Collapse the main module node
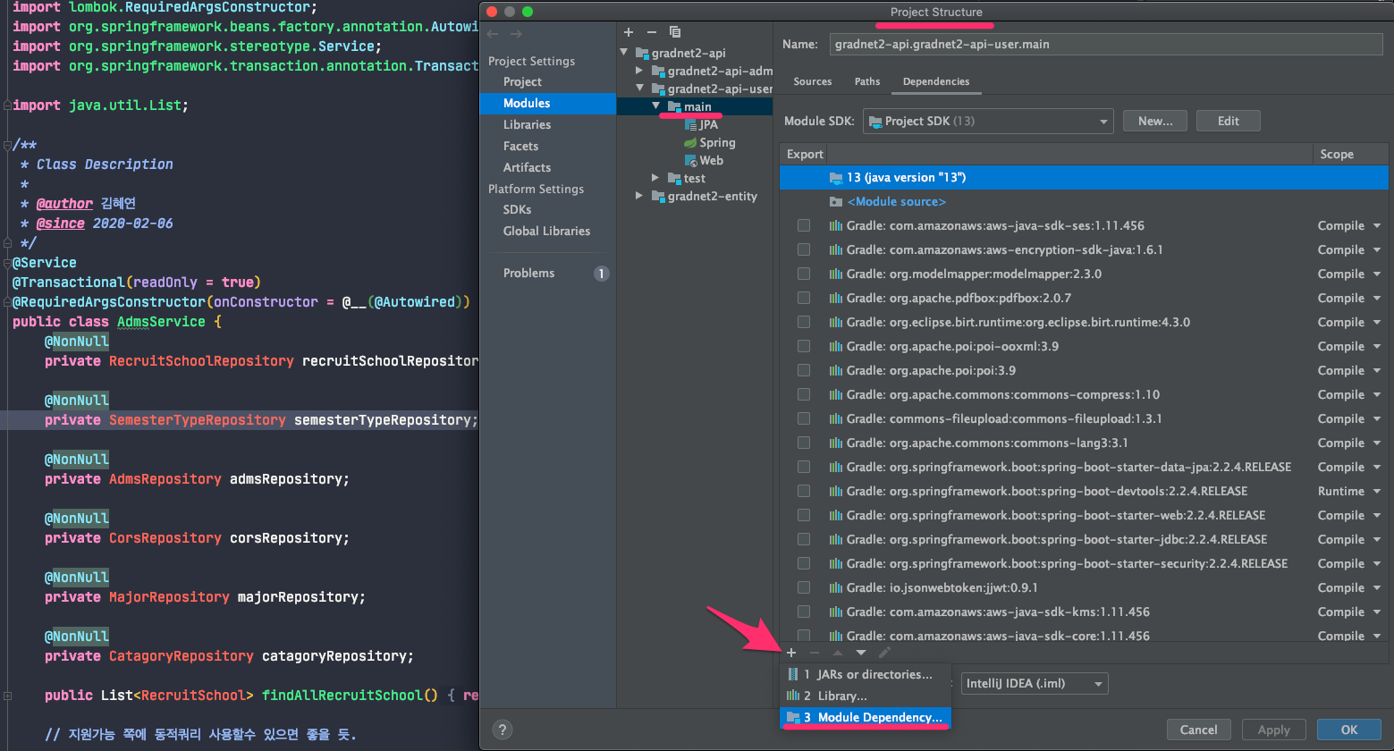Viewport: 1394px width, 751px height. click(x=656, y=106)
